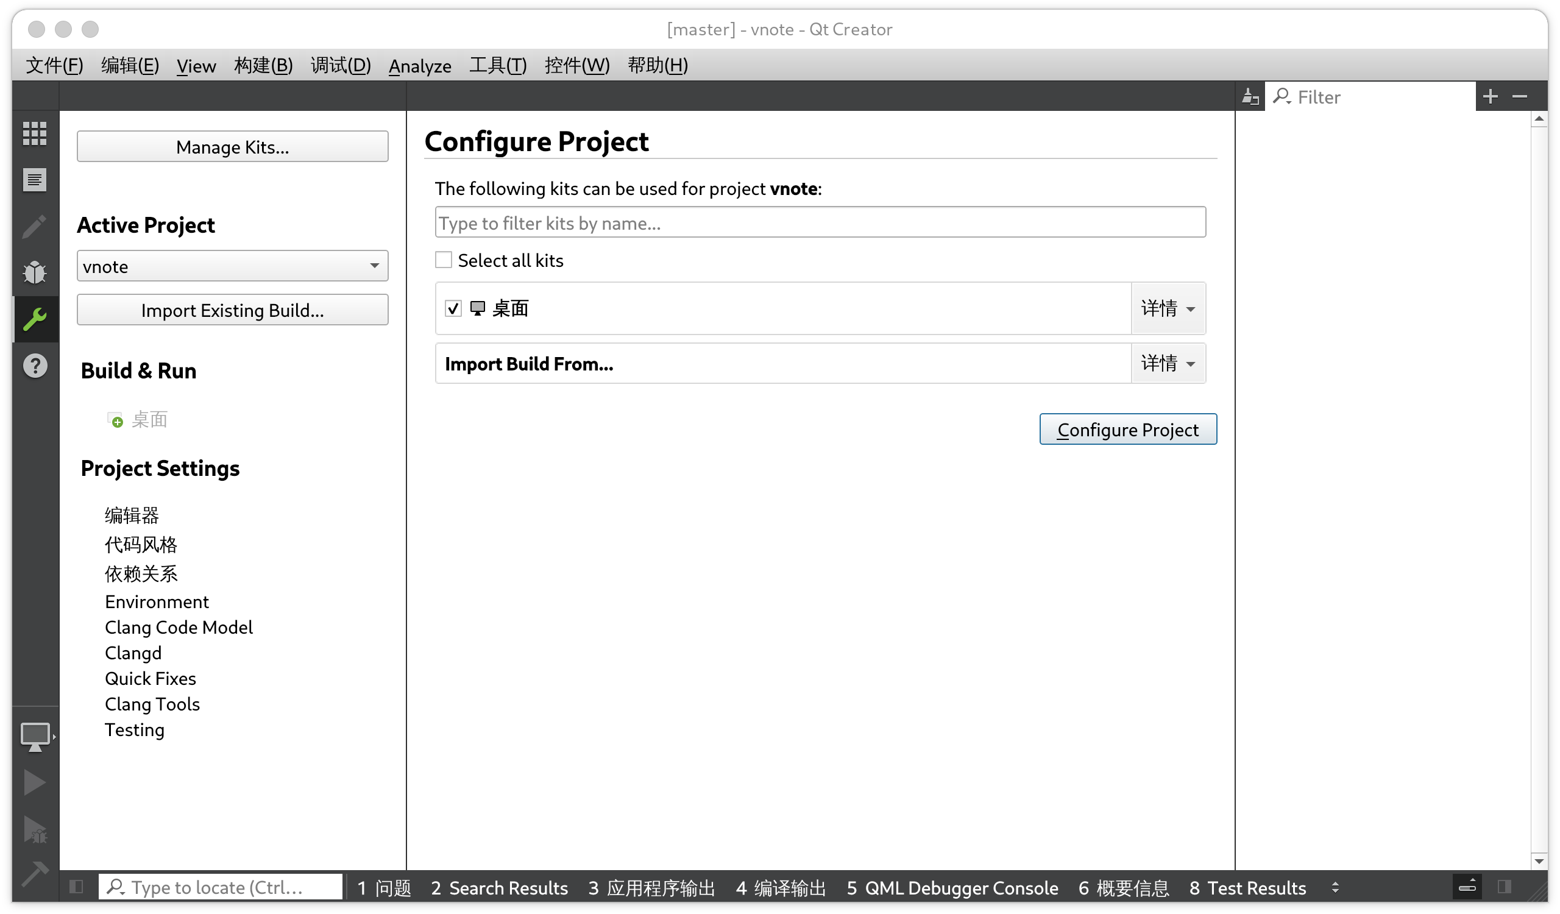1560x914 pixels.
Task: Open 构建(B) menu
Action: (263, 65)
